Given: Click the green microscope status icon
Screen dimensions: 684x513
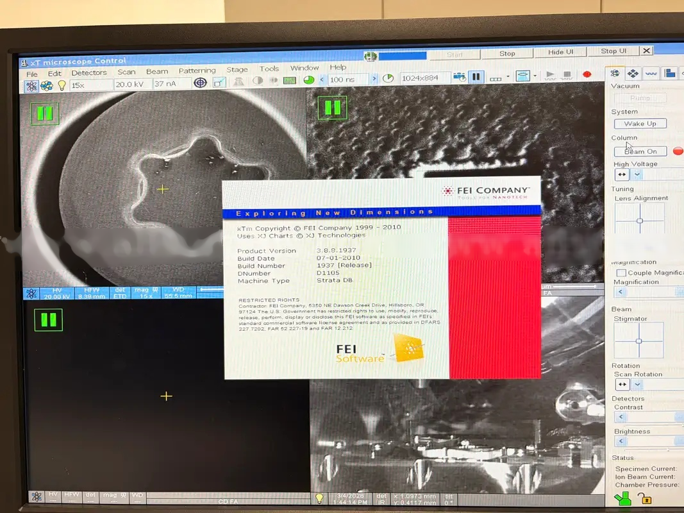Looking at the screenshot, I should (x=622, y=498).
